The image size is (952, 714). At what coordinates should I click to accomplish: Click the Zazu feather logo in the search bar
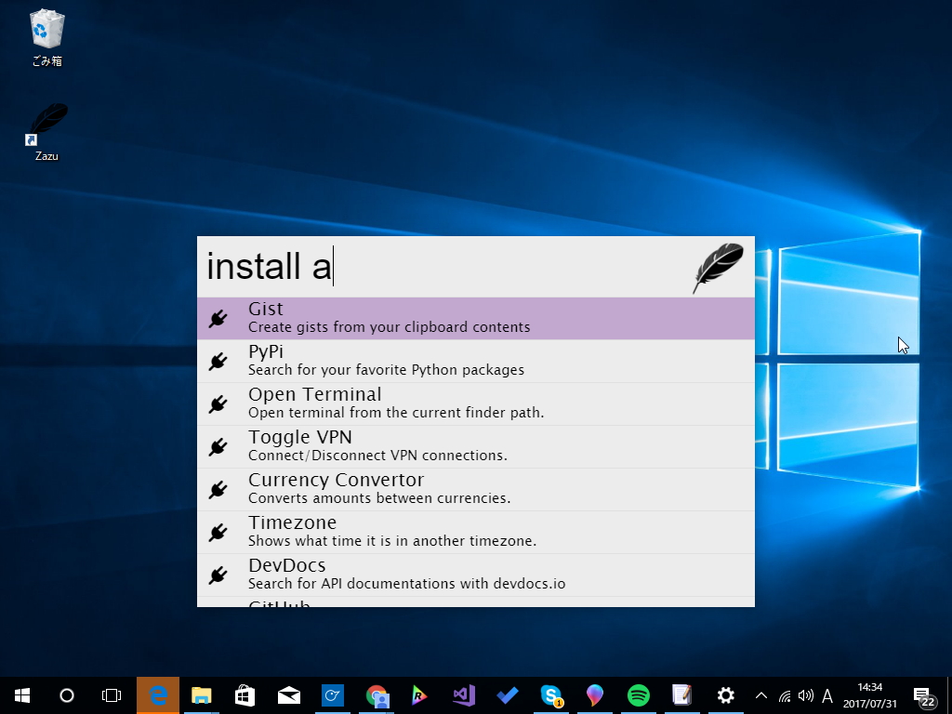pyautogui.click(x=717, y=267)
